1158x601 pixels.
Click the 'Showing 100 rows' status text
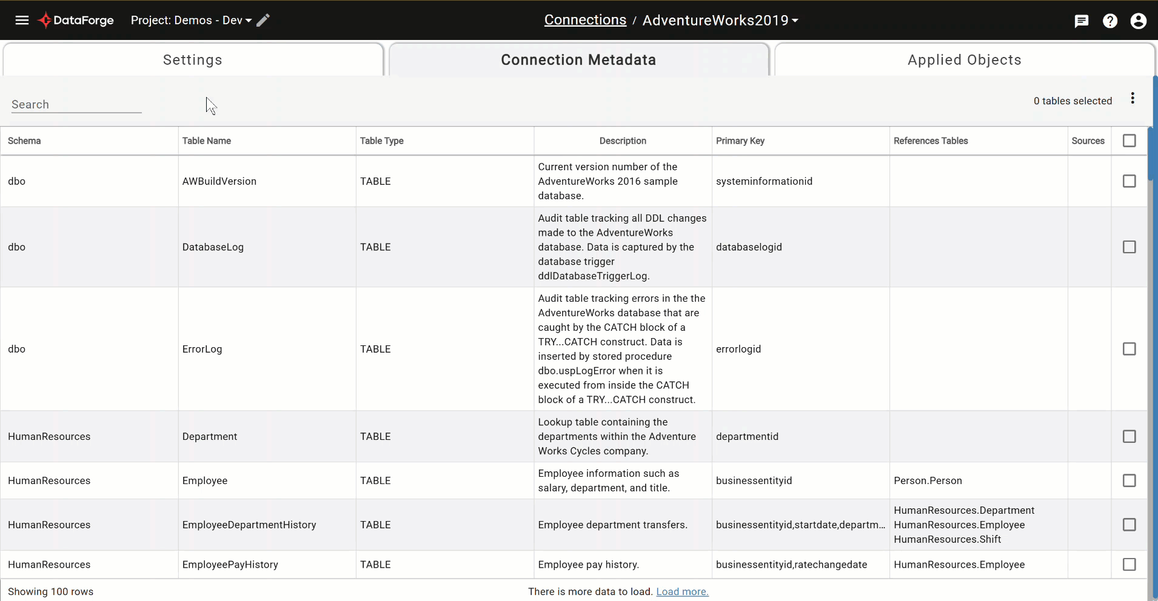[x=51, y=591]
